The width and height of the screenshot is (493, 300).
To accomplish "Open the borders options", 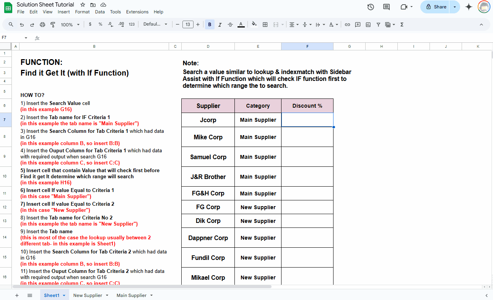I will (265, 24).
